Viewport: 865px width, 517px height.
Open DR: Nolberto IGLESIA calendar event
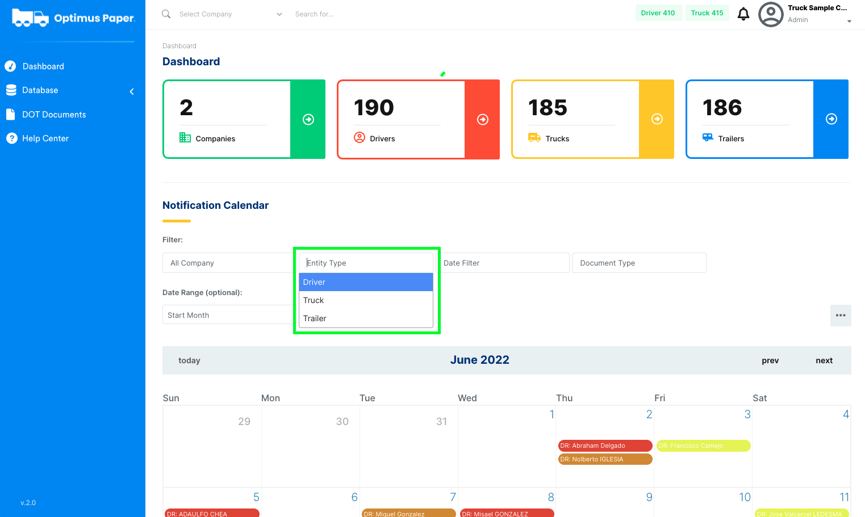pyautogui.click(x=605, y=459)
